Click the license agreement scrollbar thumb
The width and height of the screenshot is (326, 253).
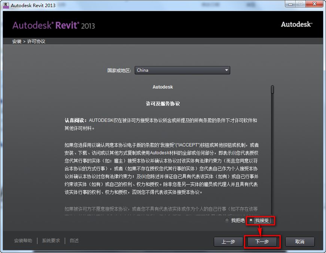[272, 90]
